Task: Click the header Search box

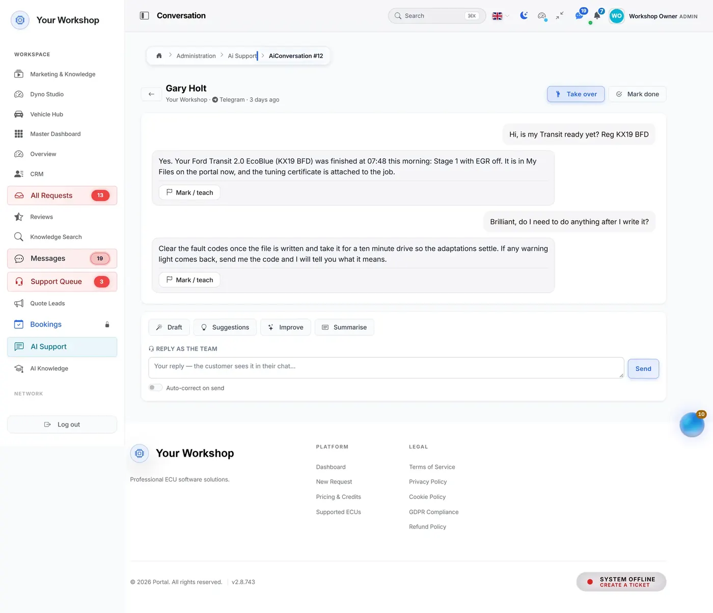Action: (x=436, y=16)
